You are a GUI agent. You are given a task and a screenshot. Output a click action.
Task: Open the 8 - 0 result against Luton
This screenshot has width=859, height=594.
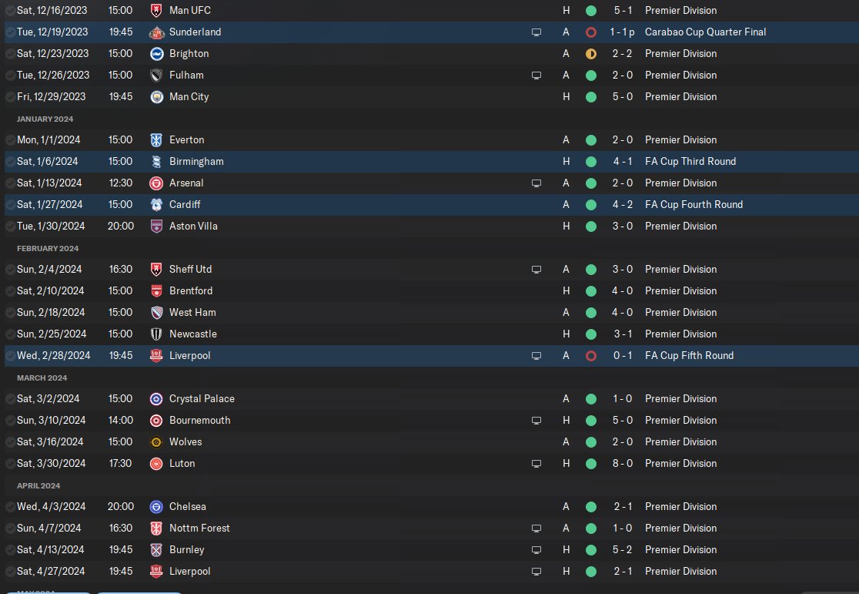coord(623,464)
